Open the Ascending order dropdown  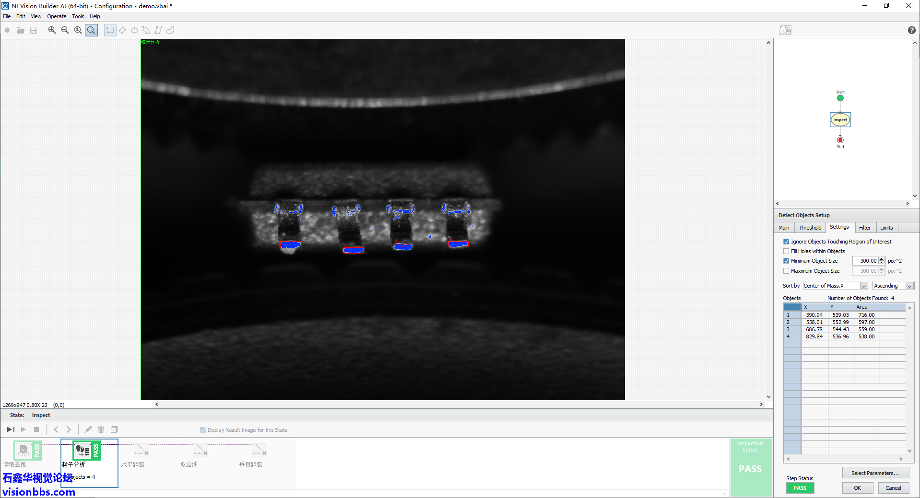point(910,285)
